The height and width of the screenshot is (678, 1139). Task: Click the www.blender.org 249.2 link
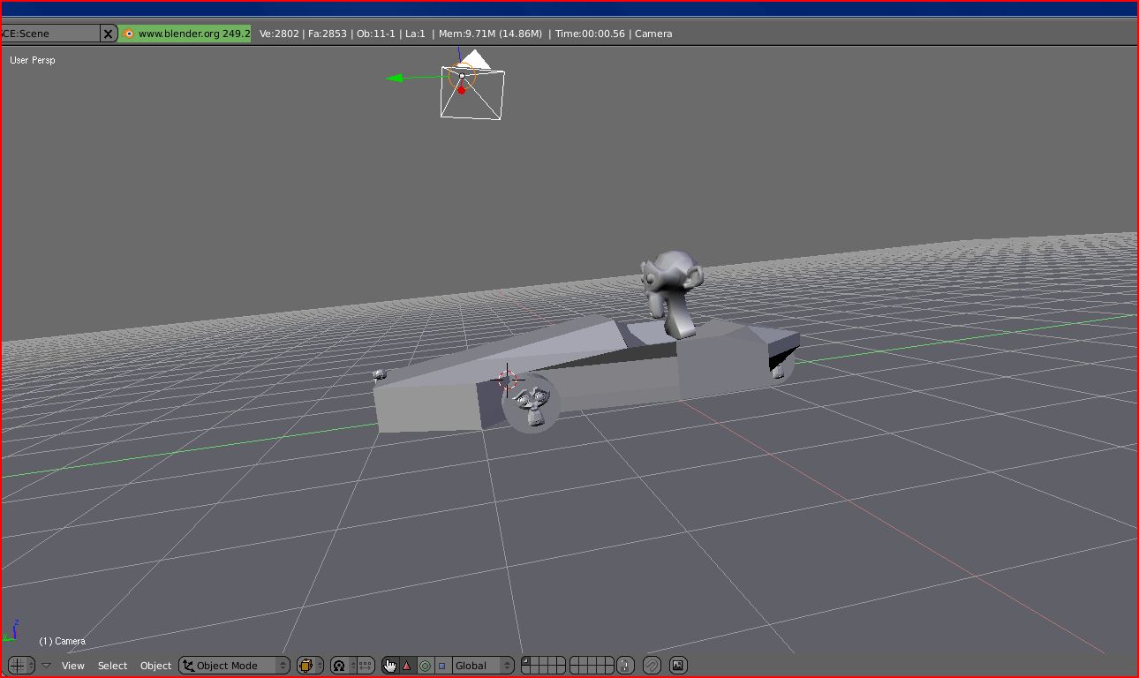tap(186, 34)
